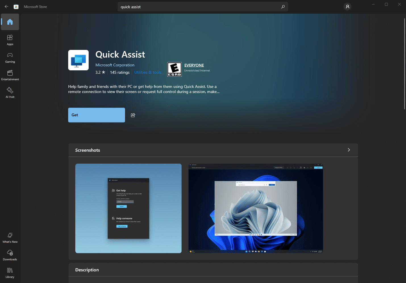This screenshot has width=406, height=283.
Task: Close the Microsoft Store window
Action: click(x=399, y=4)
